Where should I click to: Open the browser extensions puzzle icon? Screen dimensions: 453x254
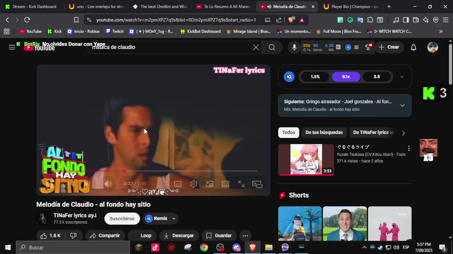(370, 20)
